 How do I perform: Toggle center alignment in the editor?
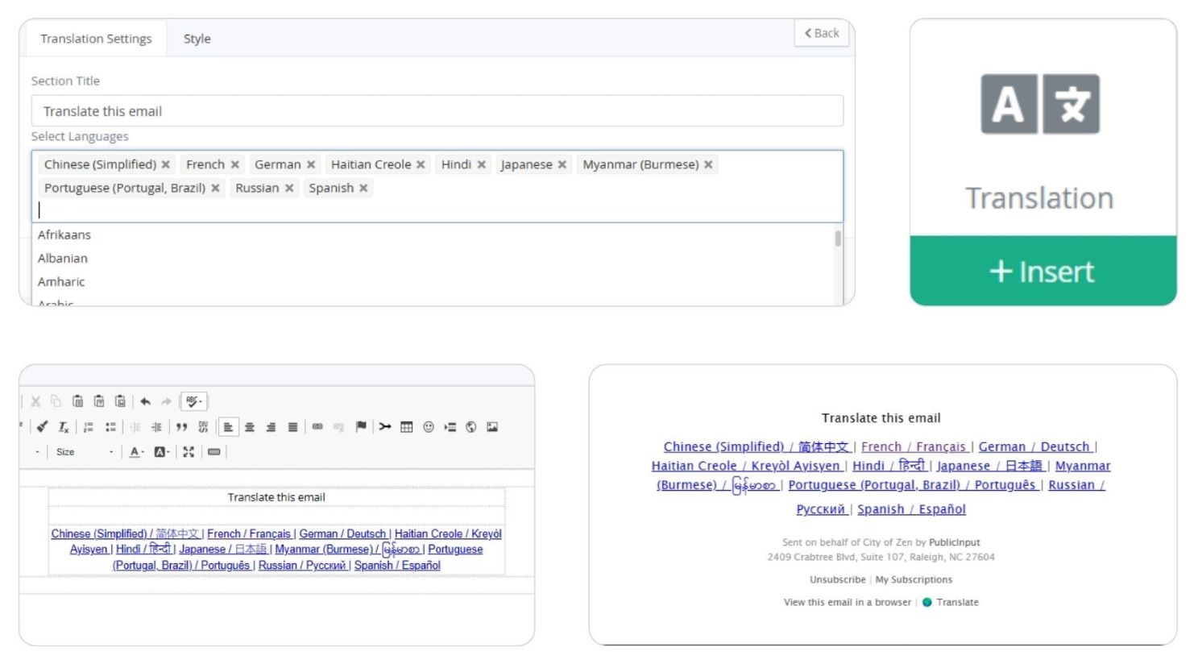[x=250, y=427]
